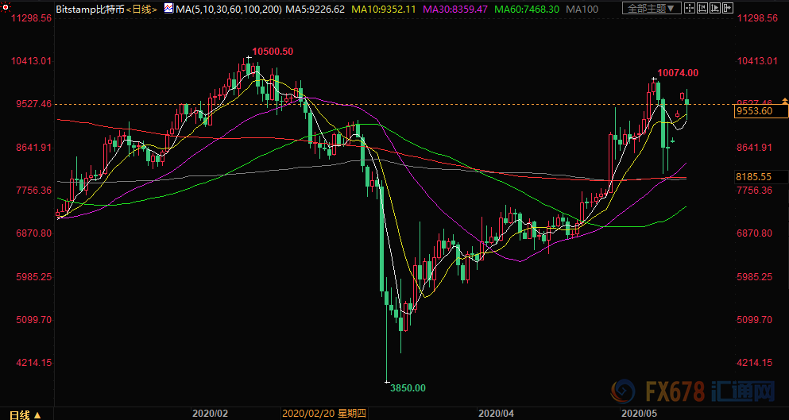789x420 pixels.
Task: Click the 6870.80 label on right axis
Action: [753, 233]
